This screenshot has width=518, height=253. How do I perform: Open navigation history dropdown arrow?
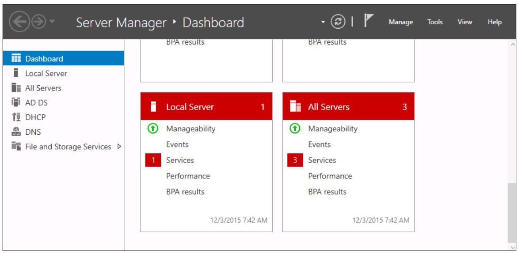pyautogui.click(x=52, y=22)
